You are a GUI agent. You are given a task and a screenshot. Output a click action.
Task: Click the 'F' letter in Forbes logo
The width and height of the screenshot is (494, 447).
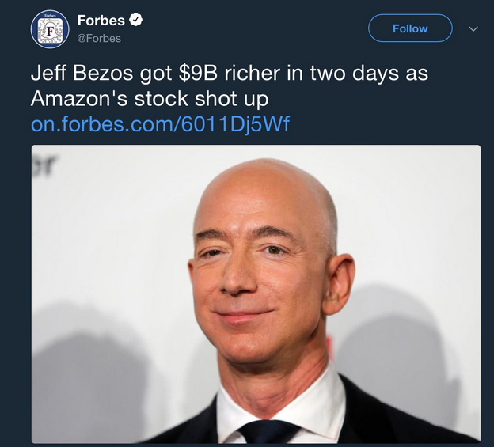(50, 31)
